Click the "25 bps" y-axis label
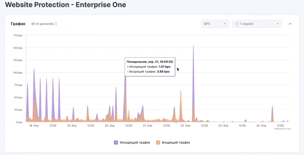Viewport: 304px width, 155px height. [18, 110]
